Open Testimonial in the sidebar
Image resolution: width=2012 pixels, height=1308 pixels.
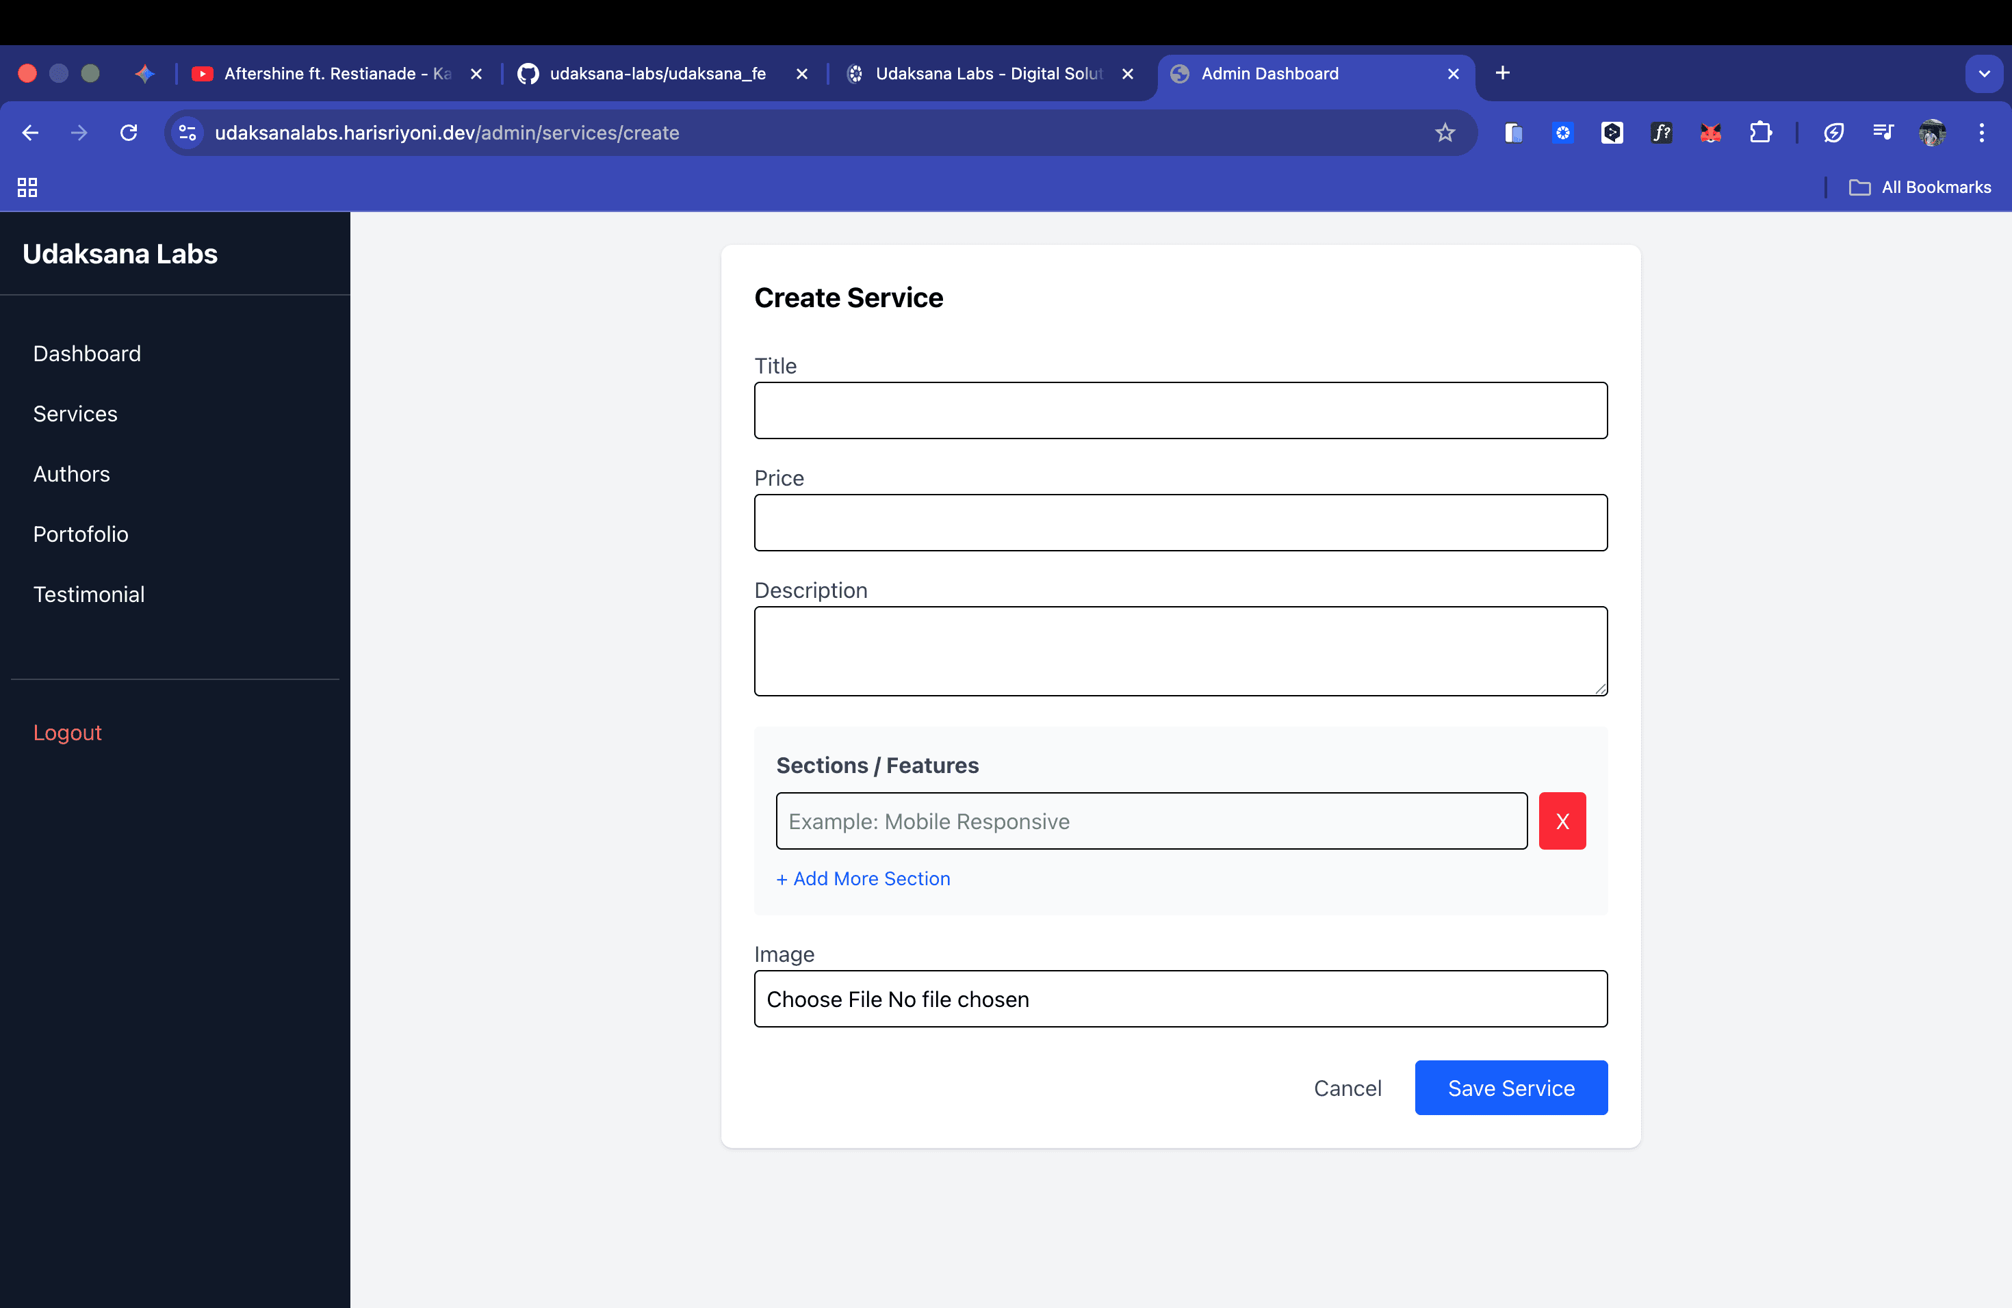pyautogui.click(x=89, y=594)
